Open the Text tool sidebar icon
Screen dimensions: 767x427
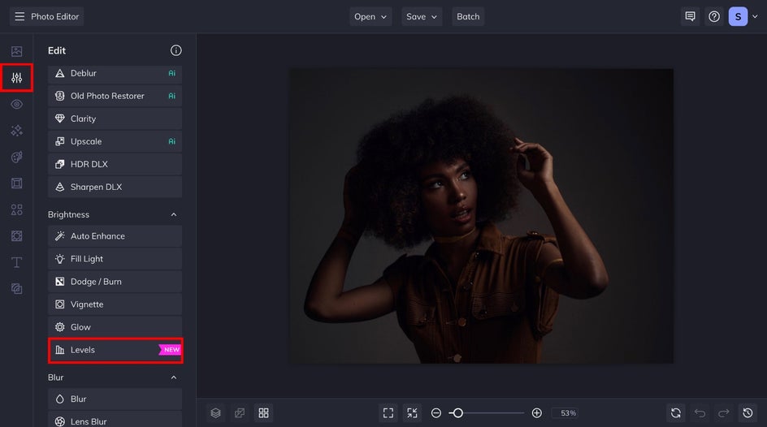coord(16,262)
